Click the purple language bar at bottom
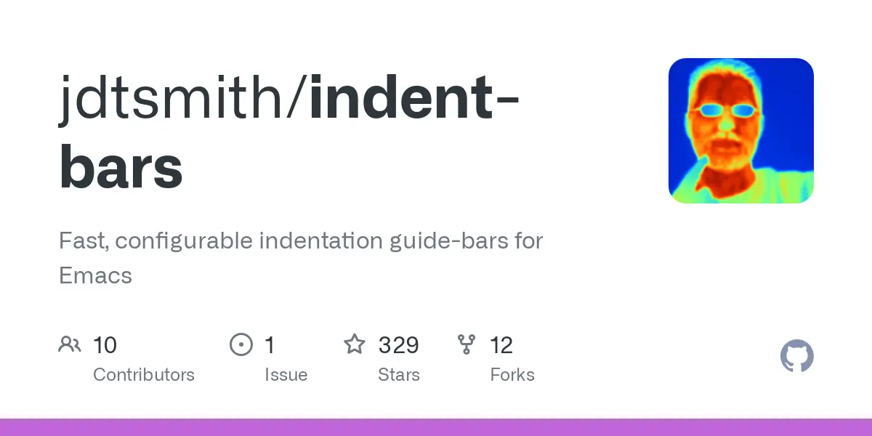872x436 pixels. click(436, 427)
